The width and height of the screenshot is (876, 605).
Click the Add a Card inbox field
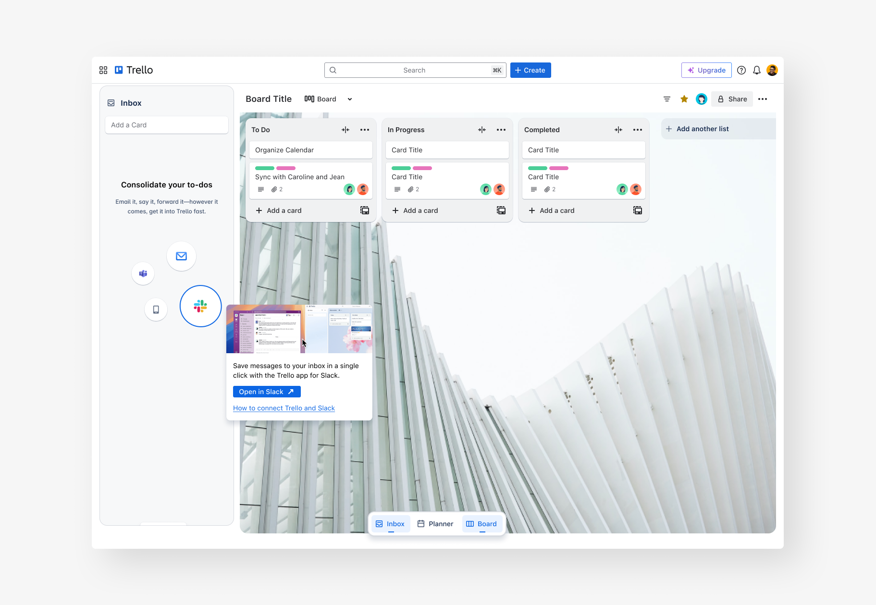(166, 125)
